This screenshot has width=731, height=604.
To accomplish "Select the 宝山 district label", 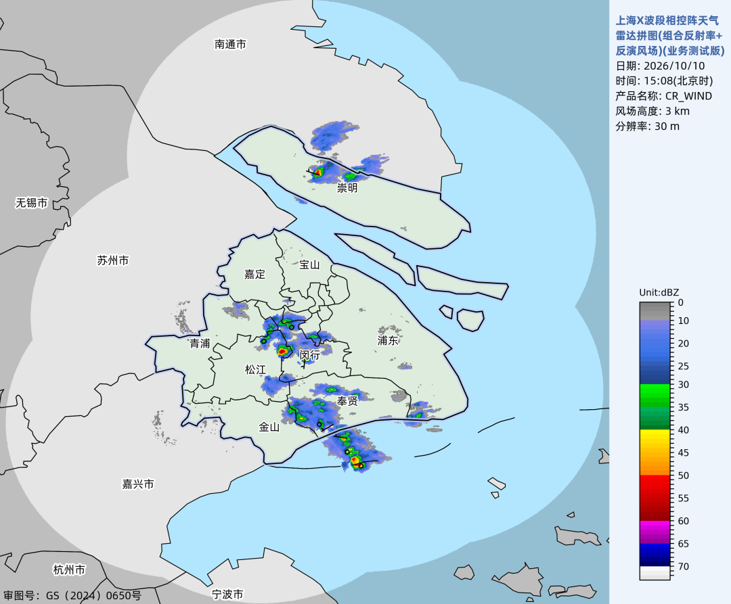I will click(x=309, y=265).
